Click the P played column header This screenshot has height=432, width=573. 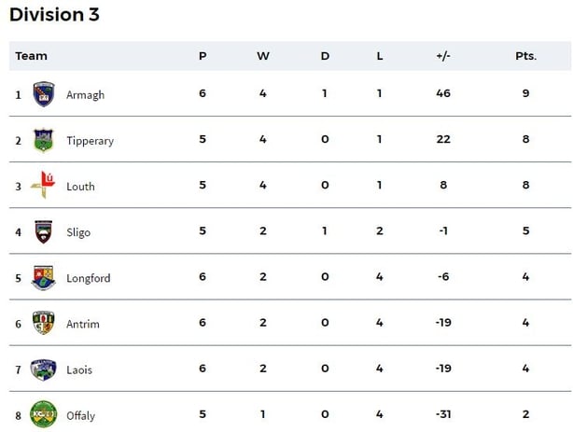pos(203,56)
